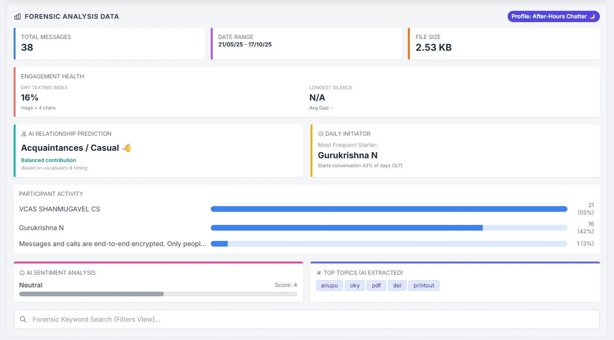The width and height of the screenshot is (614, 340).
Task: Select the 'anupu' topic tag
Action: pos(329,286)
